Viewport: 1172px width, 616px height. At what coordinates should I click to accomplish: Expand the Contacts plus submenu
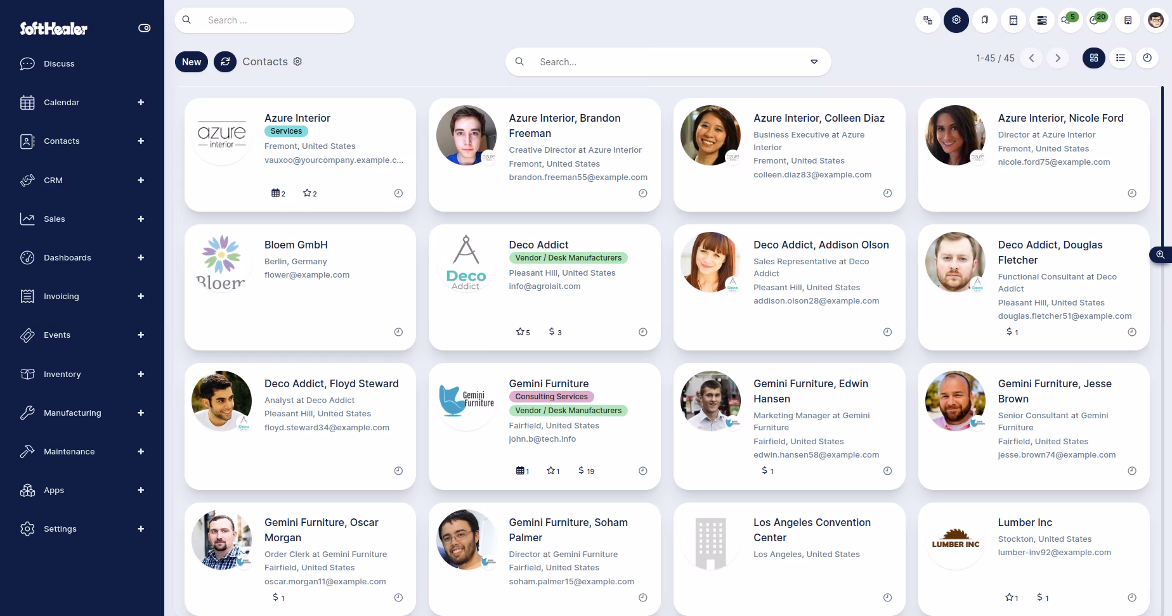pos(141,141)
